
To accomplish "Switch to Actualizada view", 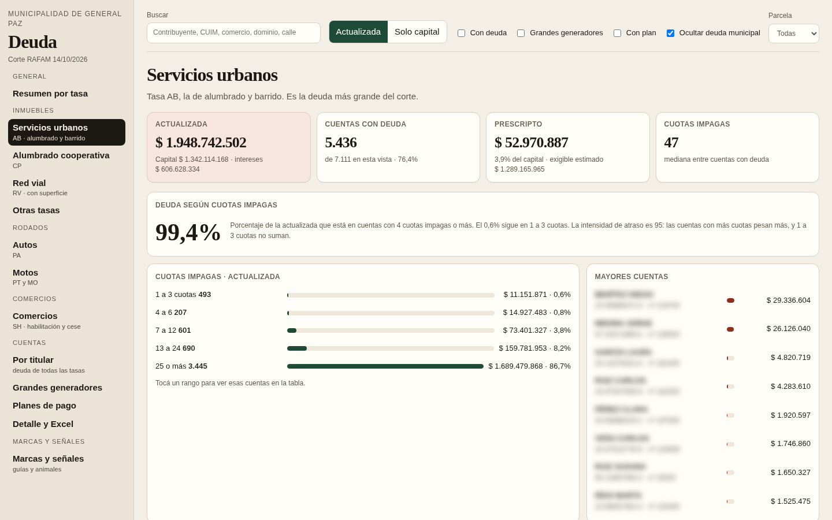I will tap(358, 32).
